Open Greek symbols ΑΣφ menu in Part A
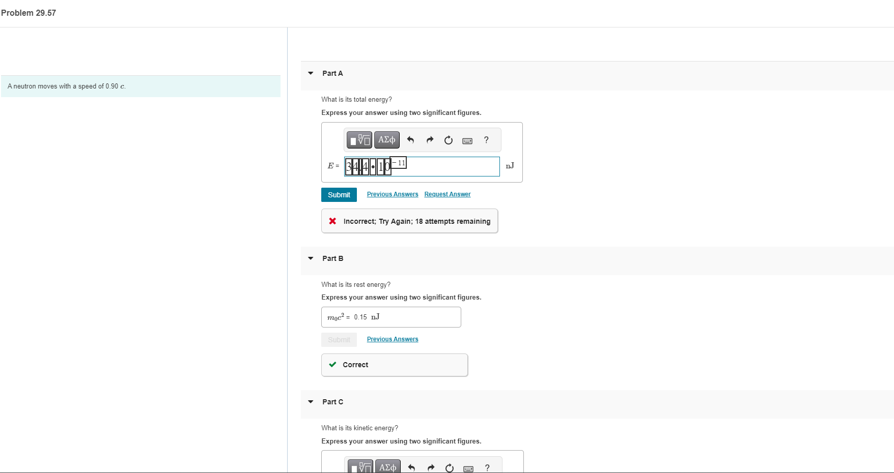 click(x=387, y=140)
